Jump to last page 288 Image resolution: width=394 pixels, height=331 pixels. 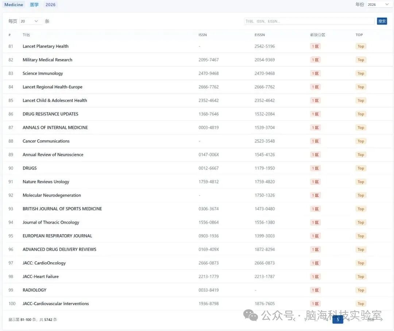tap(371, 320)
